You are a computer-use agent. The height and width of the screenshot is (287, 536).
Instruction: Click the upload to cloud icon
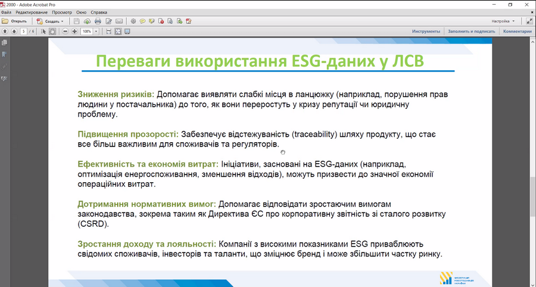[x=87, y=21]
